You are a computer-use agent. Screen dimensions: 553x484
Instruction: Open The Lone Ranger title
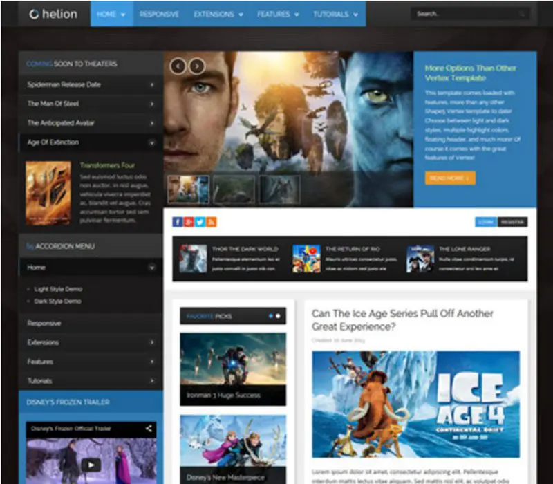(465, 249)
